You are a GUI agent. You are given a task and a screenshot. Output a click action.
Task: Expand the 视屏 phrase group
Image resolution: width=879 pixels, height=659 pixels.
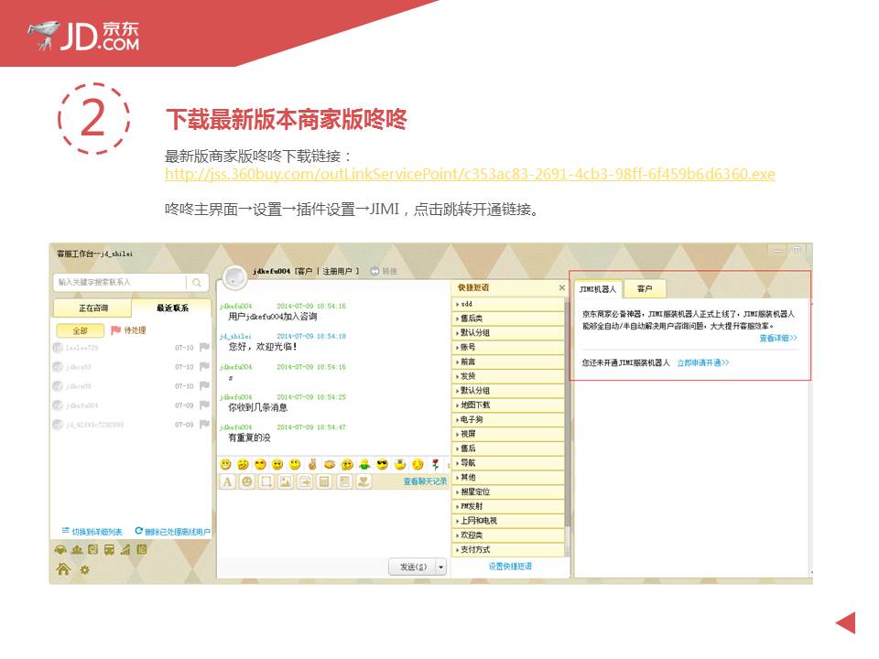click(508, 434)
